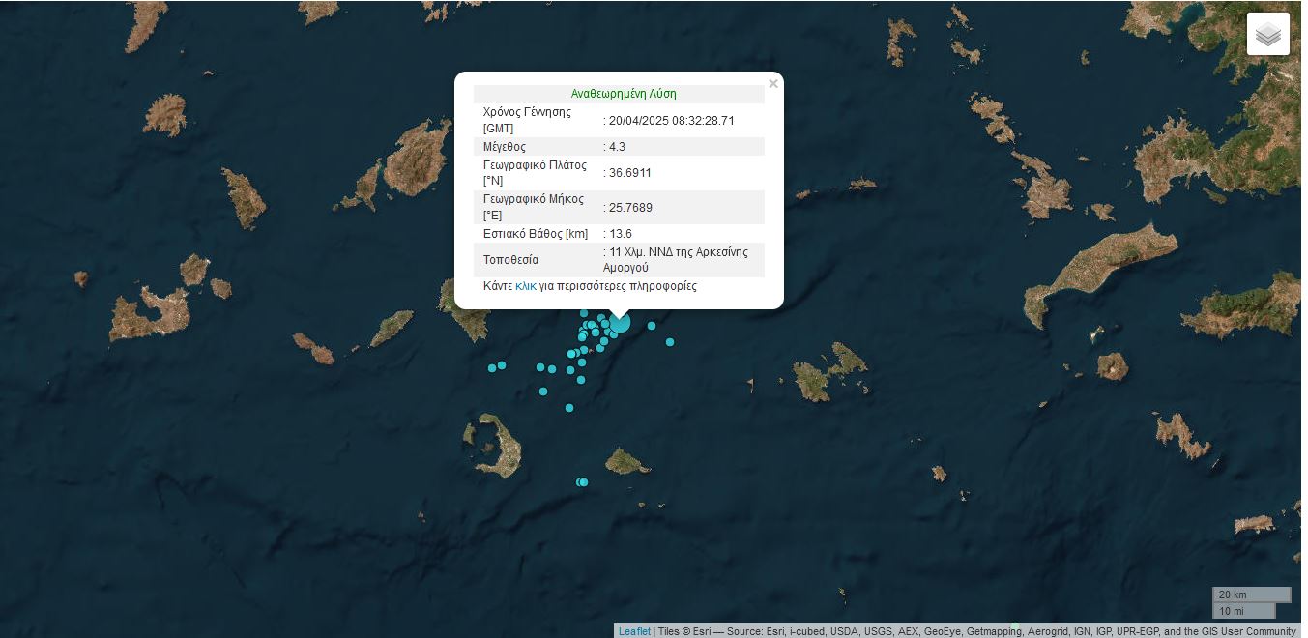Close the earthquake info popup
The image size is (1308, 638).
(x=772, y=84)
